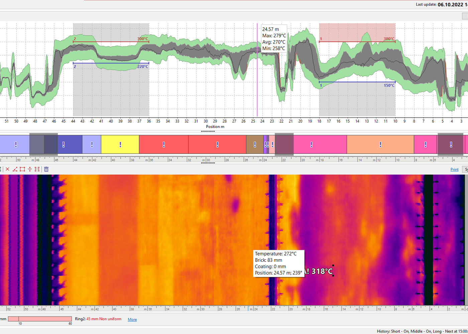This screenshot has width=468, height=334.
Task: Click the Ring2 thickness range bar
Action: click(x=40, y=319)
